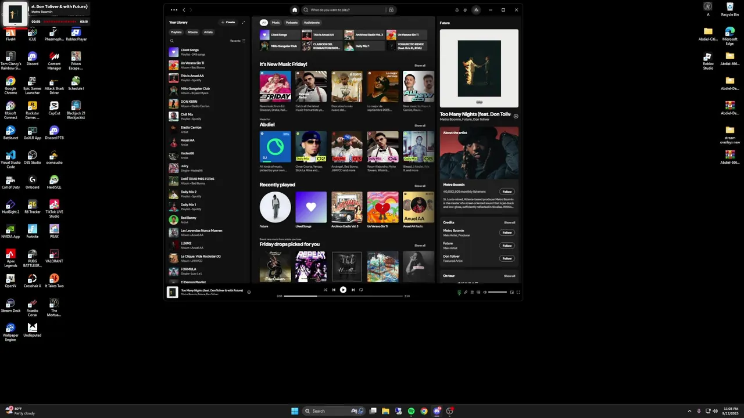Open the Spotify icon in the taskbar
744x418 pixels.
[x=411, y=411]
